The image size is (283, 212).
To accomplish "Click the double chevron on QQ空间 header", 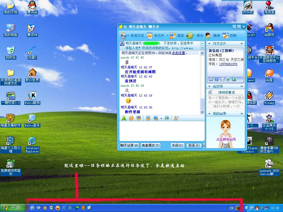I will [x=242, y=86].
